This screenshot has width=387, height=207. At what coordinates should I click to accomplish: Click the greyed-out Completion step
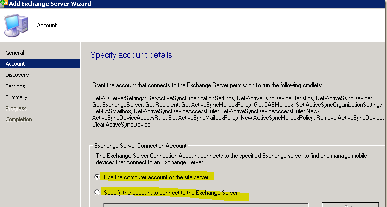coord(19,119)
